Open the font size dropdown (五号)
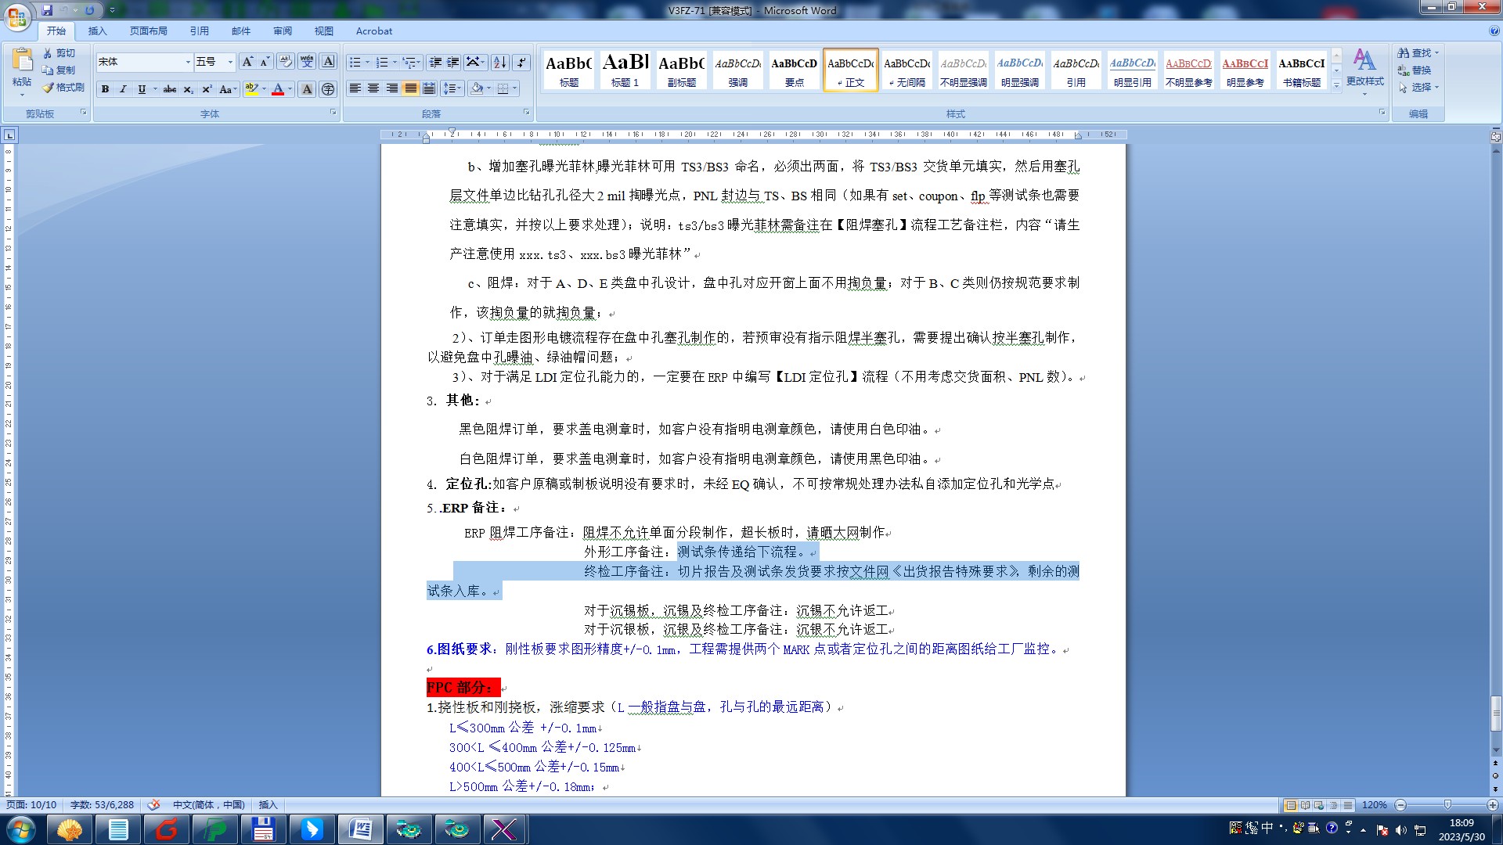 (x=230, y=62)
